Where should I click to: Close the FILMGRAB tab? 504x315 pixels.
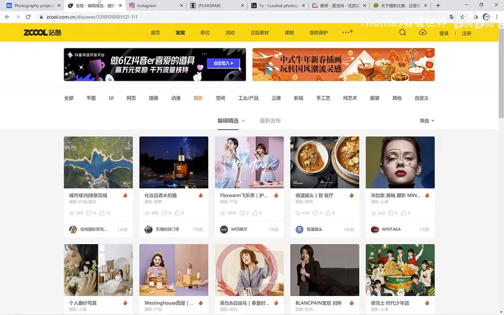pyautogui.click(x=242, y=5)
